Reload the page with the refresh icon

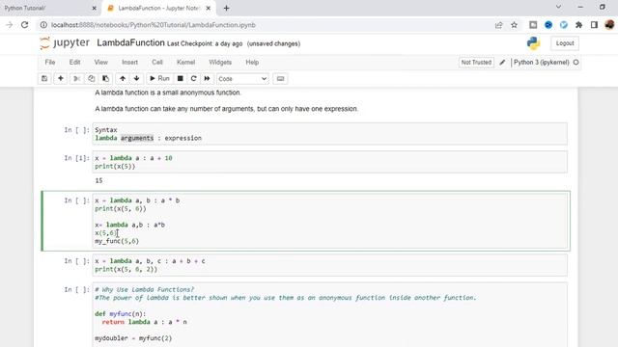tap(24, 25)
